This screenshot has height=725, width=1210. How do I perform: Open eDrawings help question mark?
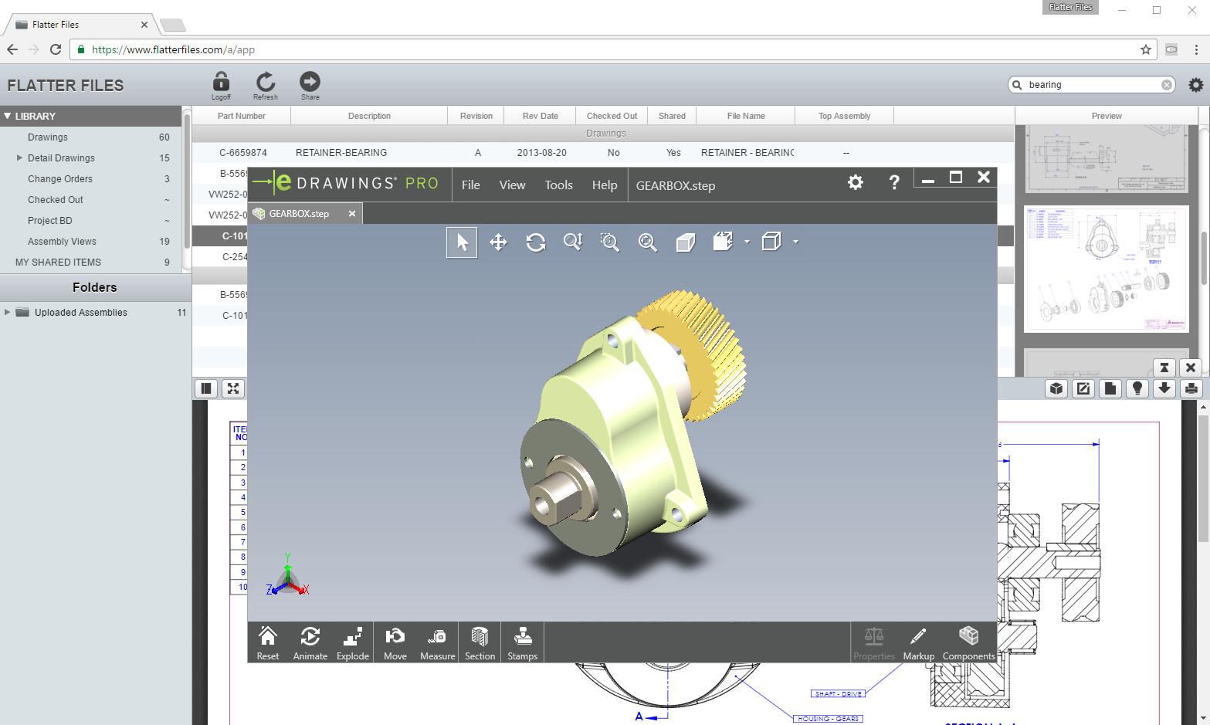point(894,182)
